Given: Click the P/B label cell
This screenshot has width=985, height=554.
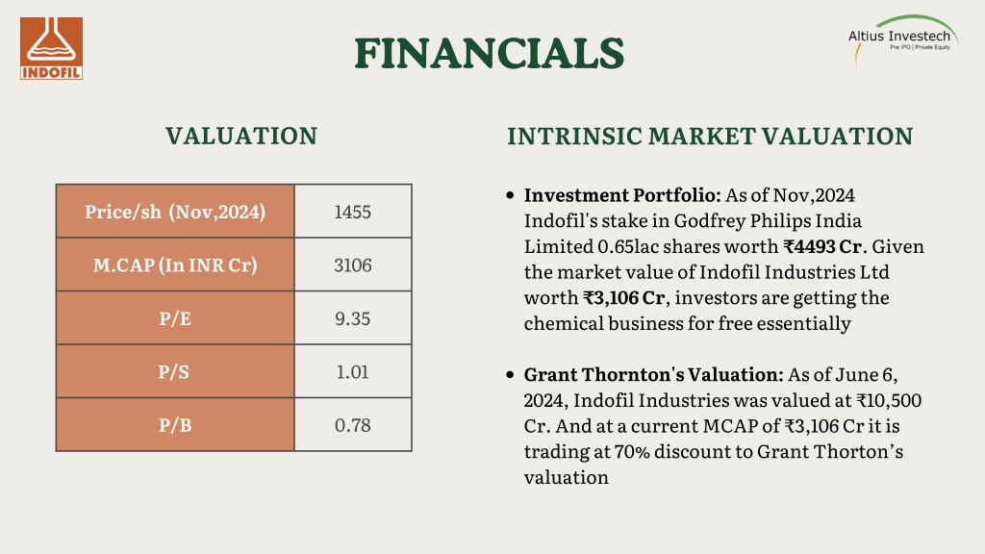Looking at the screenshot, I should point(175,425).
